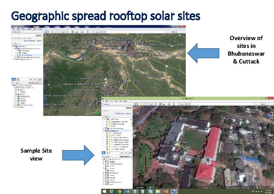Viewport: 274px width, 194px height.
Task: Click Sunlight icon in back window toolbar
Action: tap(77, 32)
